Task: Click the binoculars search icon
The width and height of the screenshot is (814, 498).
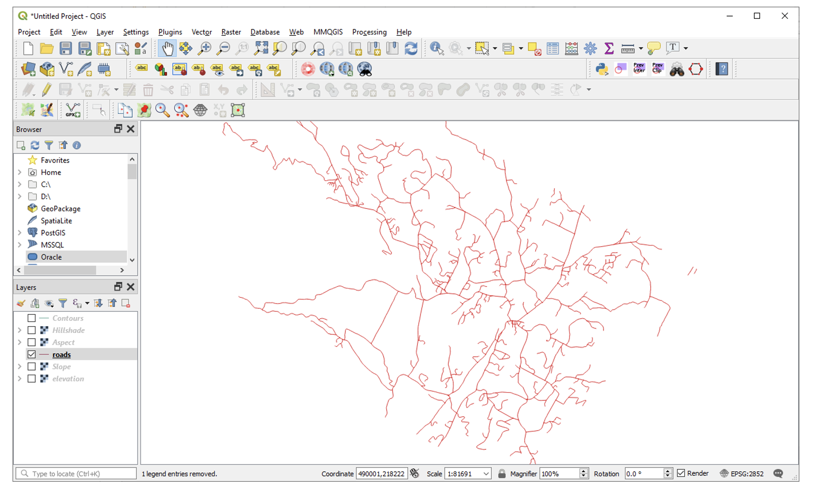Action: [x=677, y=69]
